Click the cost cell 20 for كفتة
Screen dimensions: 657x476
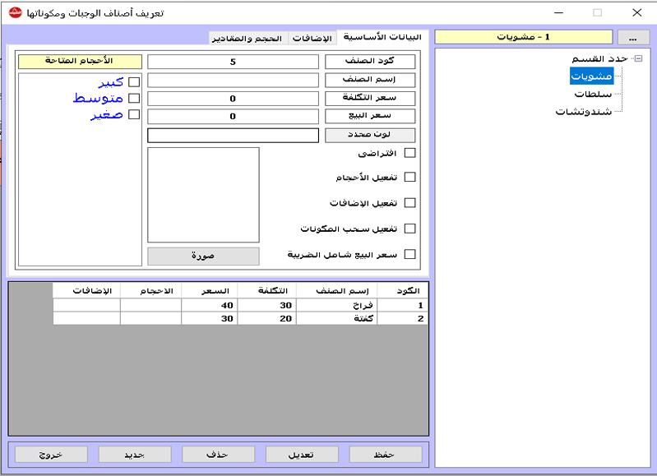[266, 318]
